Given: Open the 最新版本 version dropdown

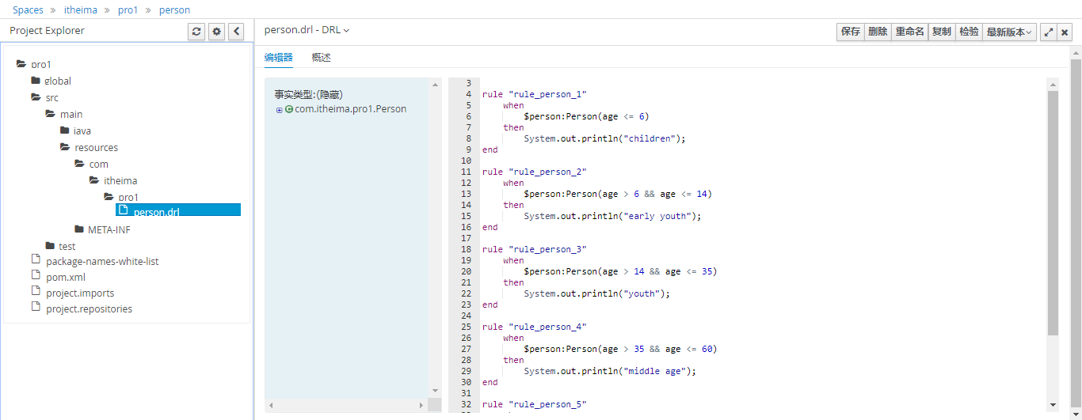Looking at the screenshot, I should (x=1009, y=32).
